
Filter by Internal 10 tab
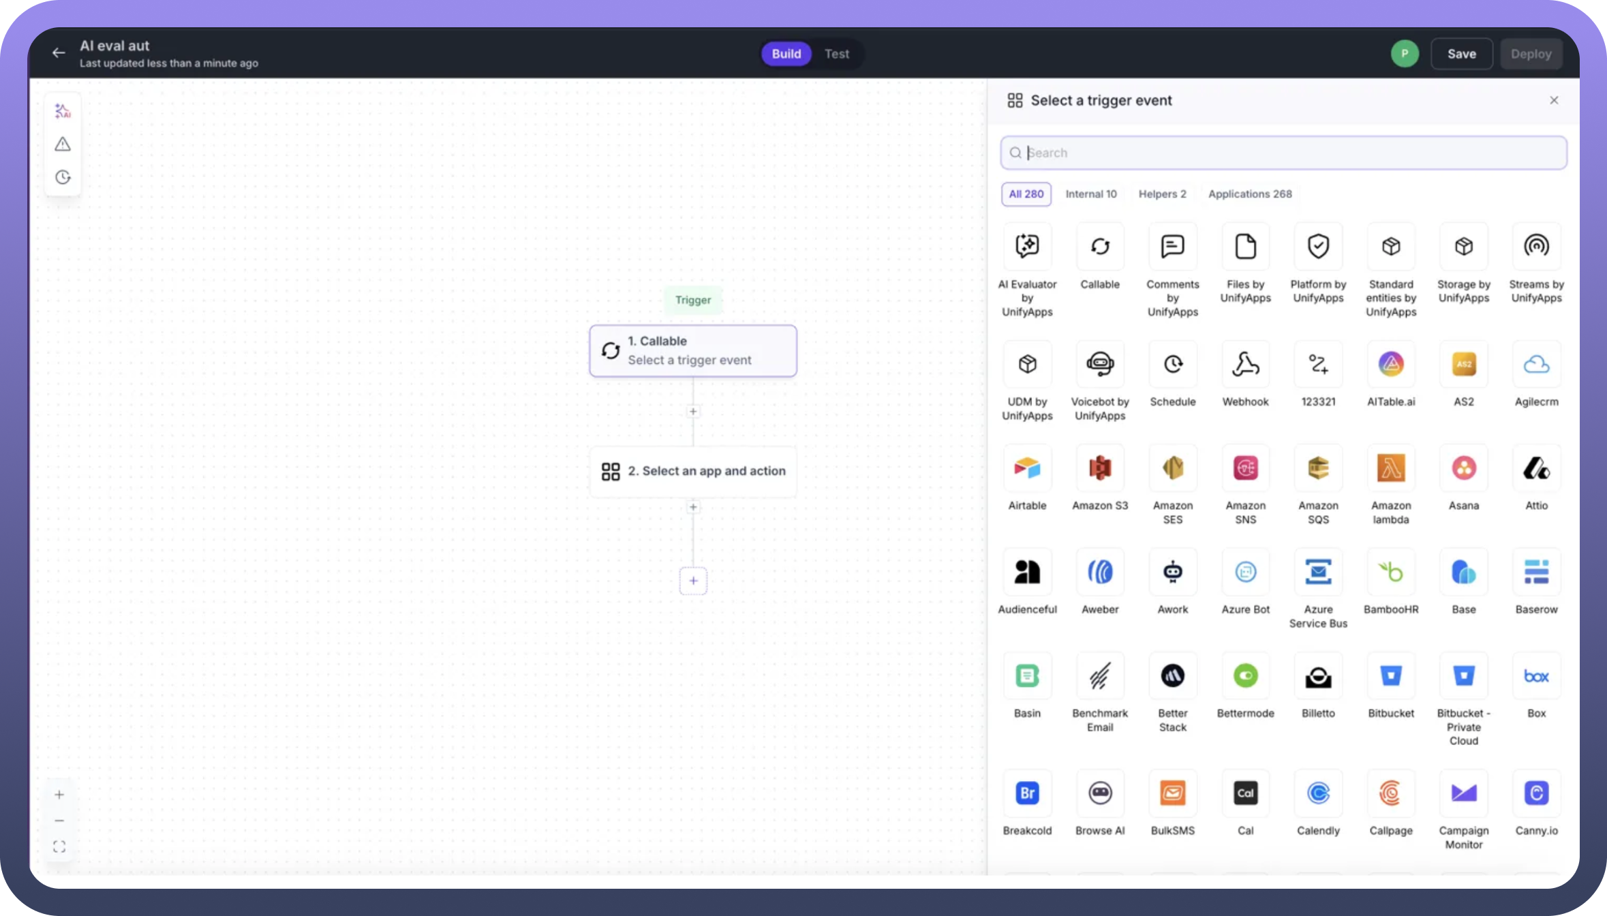1090,194
